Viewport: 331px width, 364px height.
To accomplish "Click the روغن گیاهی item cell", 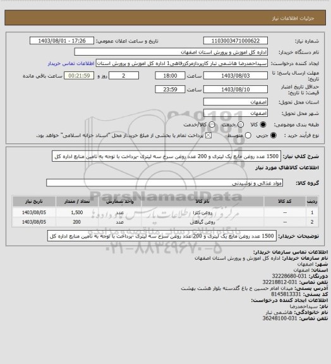I will [x=202, y=222].
